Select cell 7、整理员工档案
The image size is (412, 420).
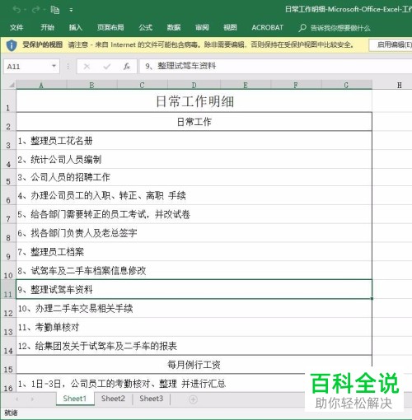pos(194,252)
